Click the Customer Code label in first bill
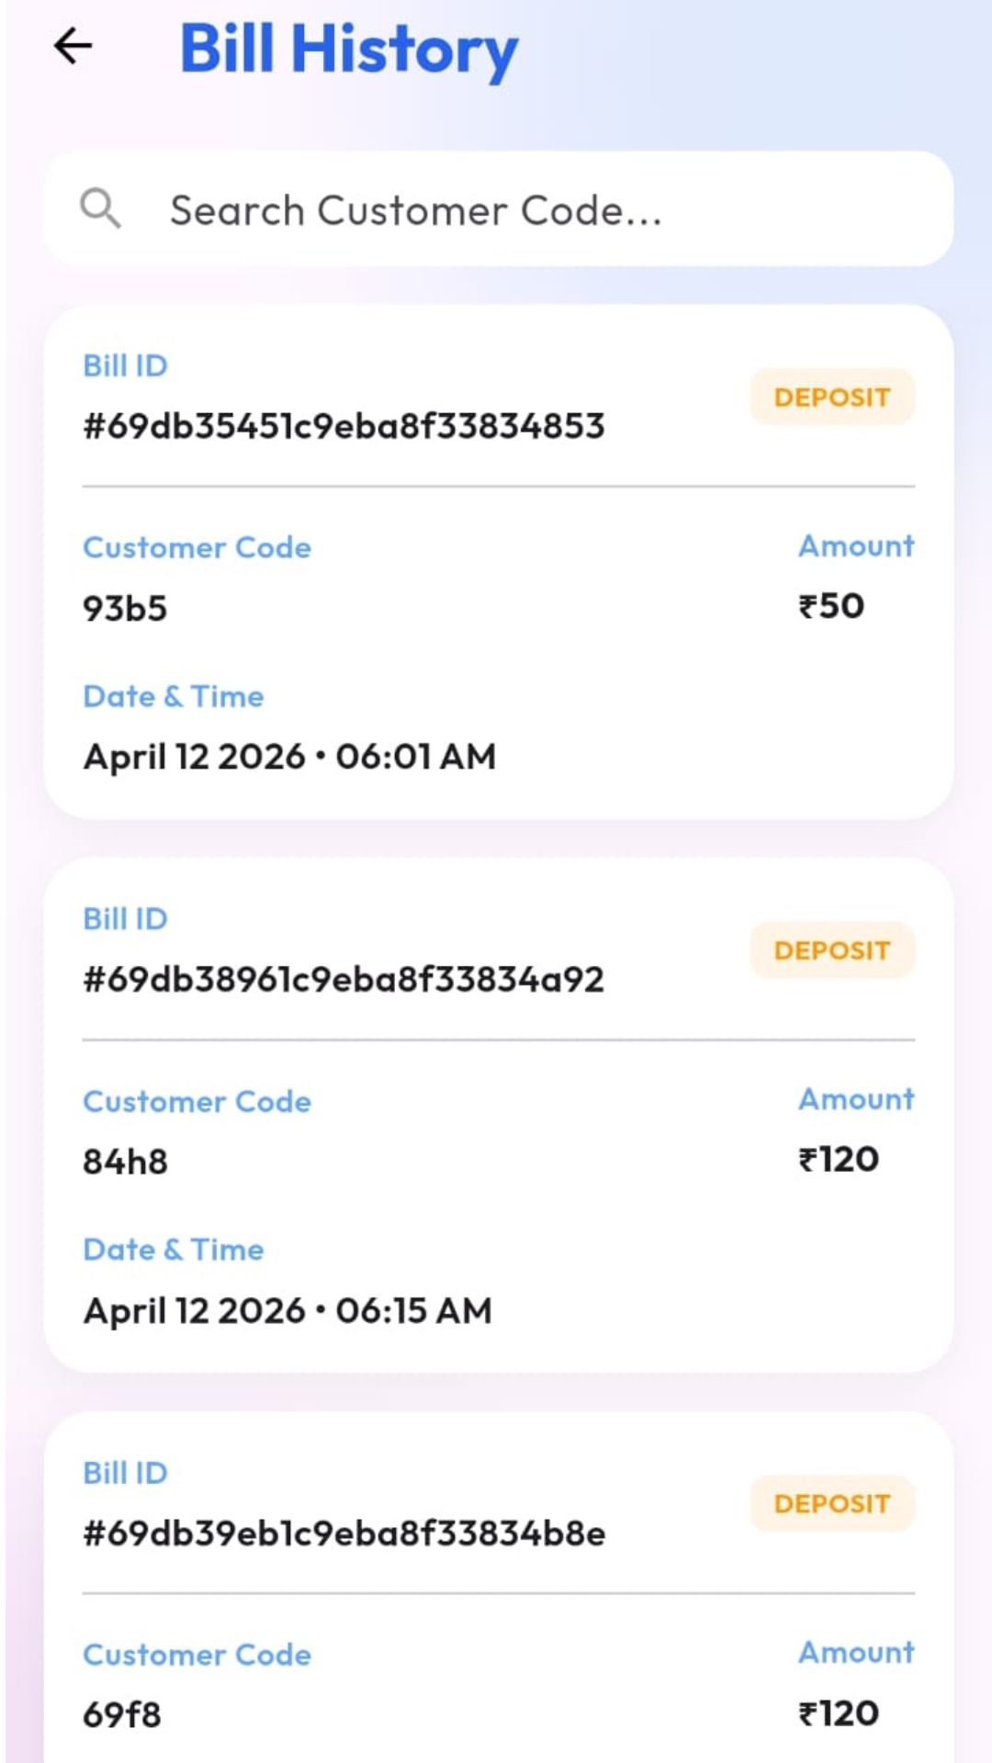The width and height of the screenshot is (992, 1763). [197, 547]
